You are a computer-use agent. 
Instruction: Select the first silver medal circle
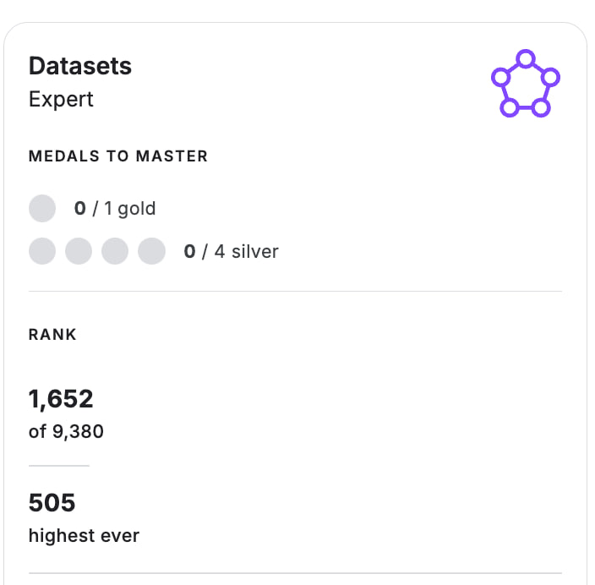42,251
